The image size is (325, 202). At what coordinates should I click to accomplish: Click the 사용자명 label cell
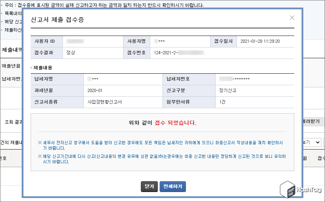coord(136,41)
